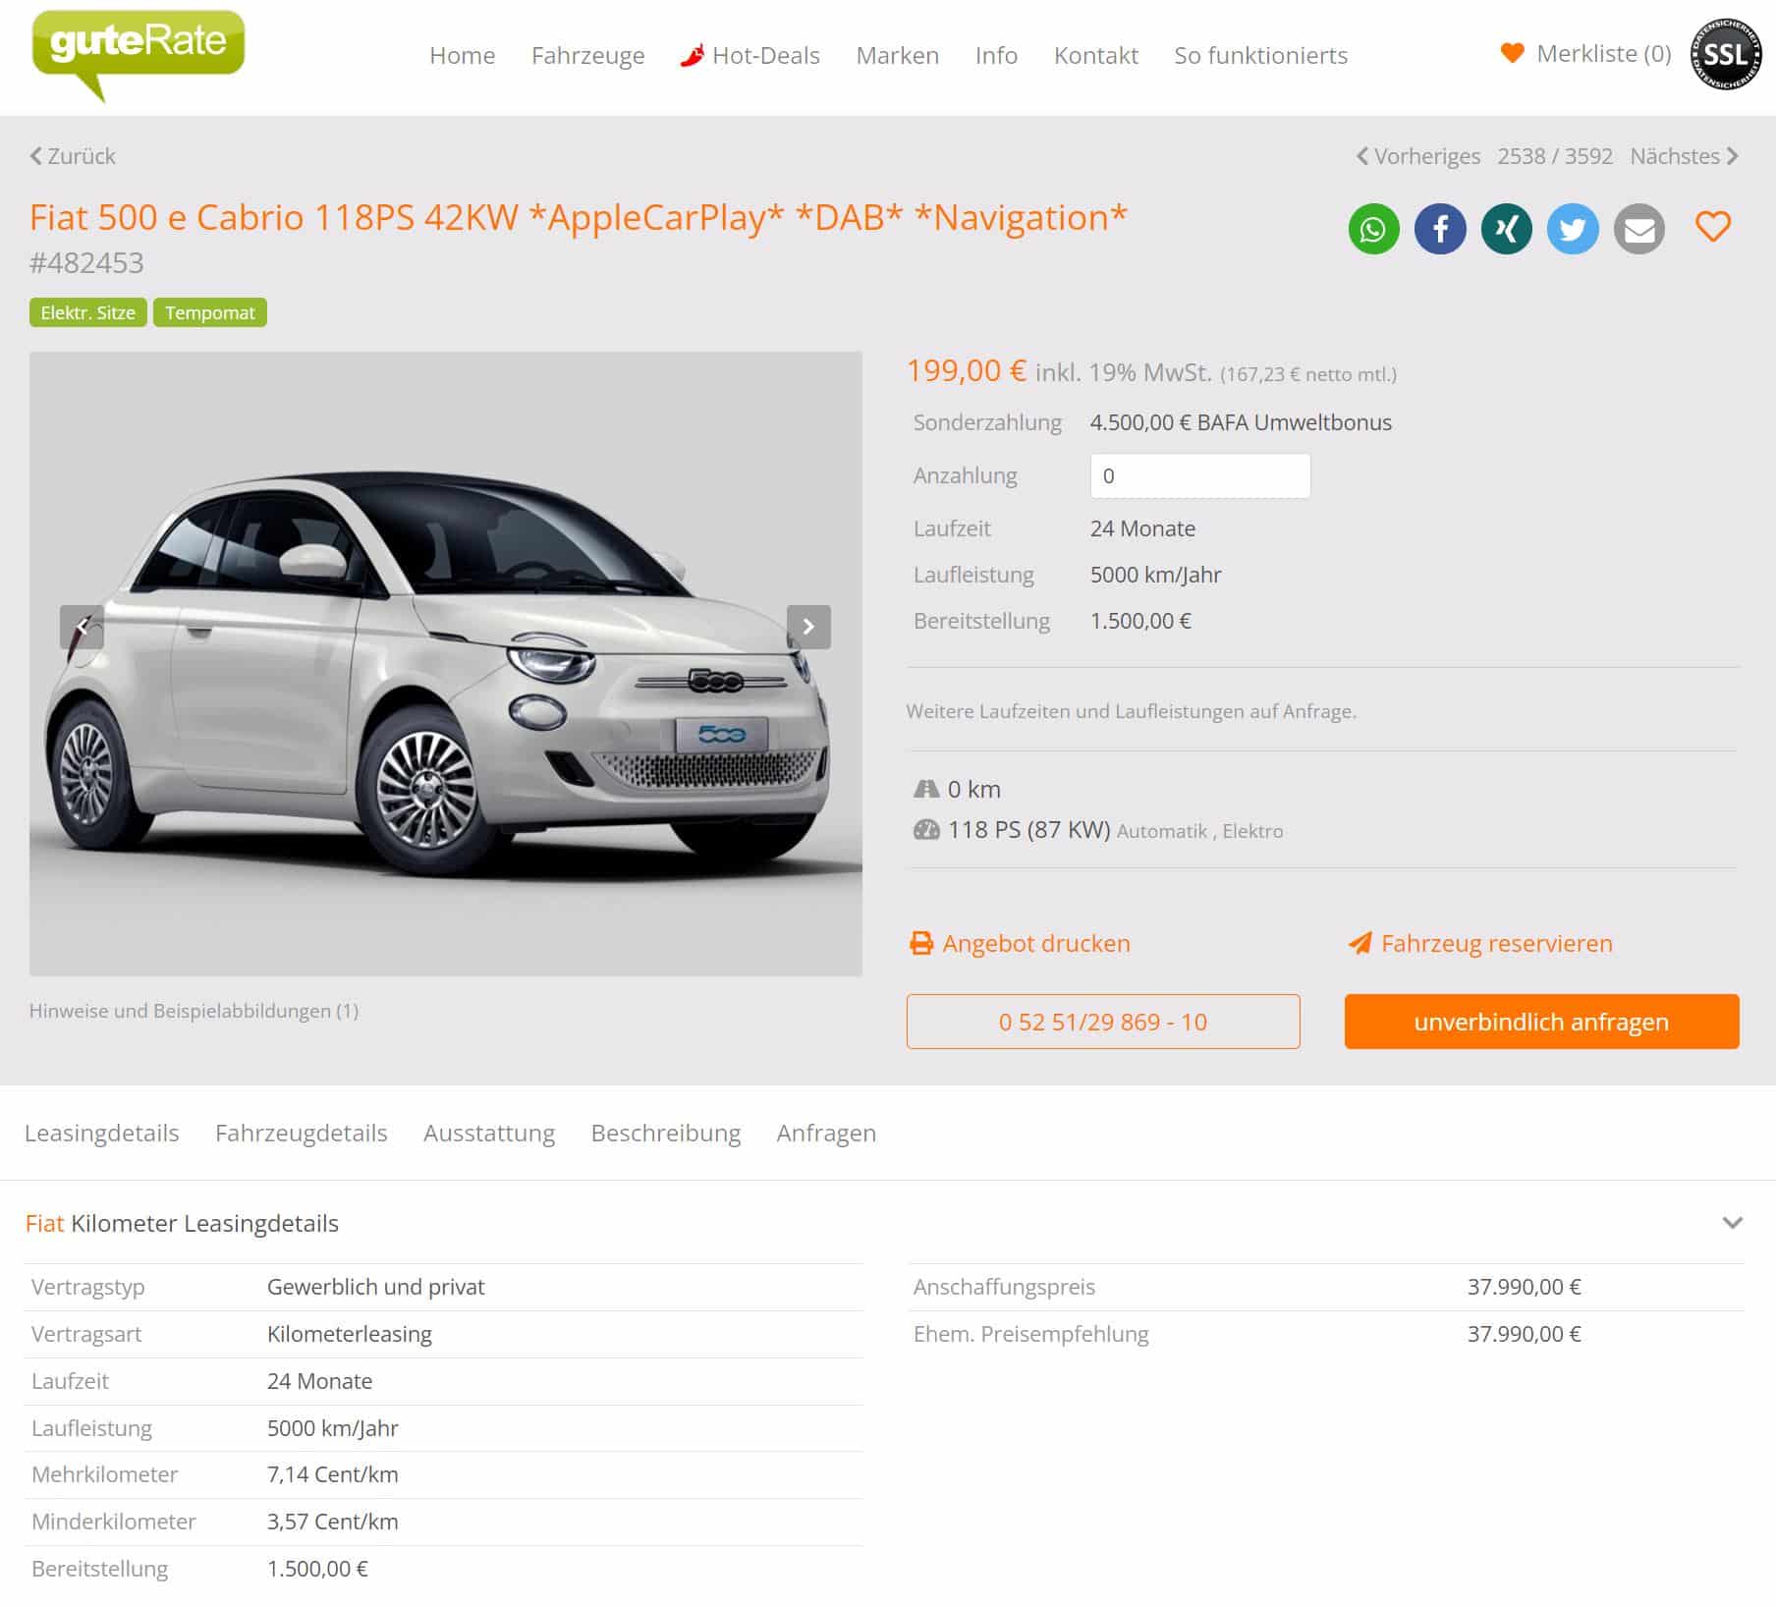This screenshot has width=1776, height=1607.
Task: Click phone number 0 52 51/29 869 - 10 button
Action: [1103, 1022]
